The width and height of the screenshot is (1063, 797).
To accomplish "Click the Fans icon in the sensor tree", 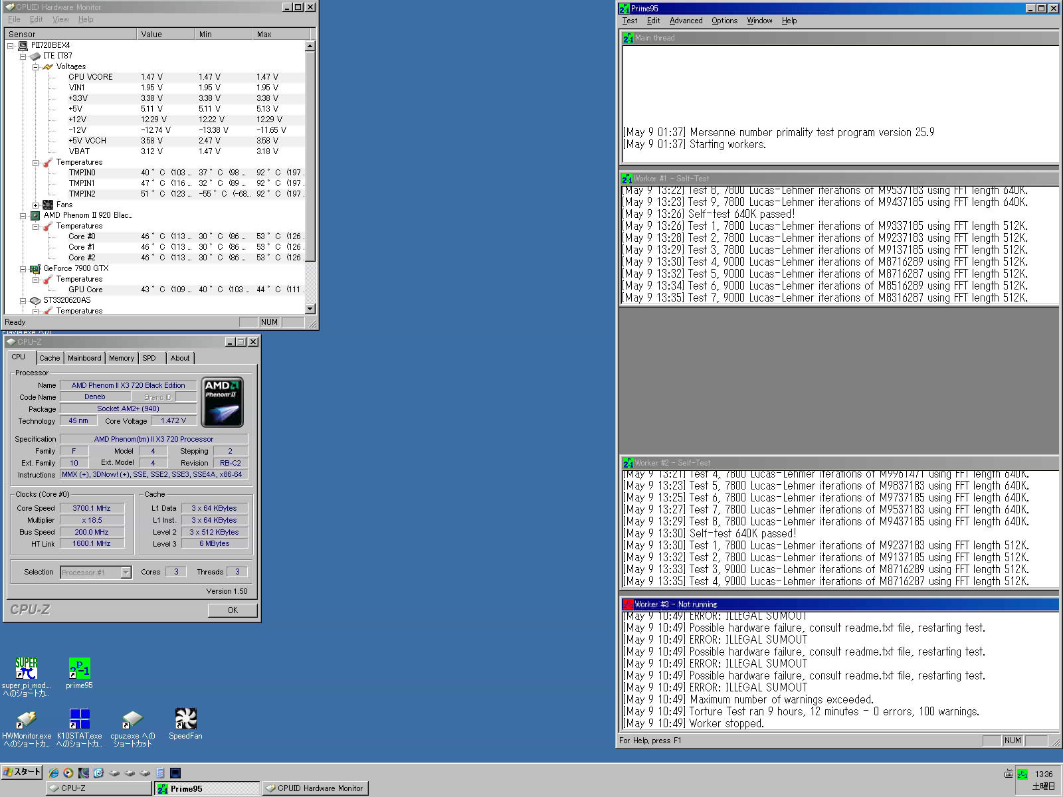I will point(48,205).
